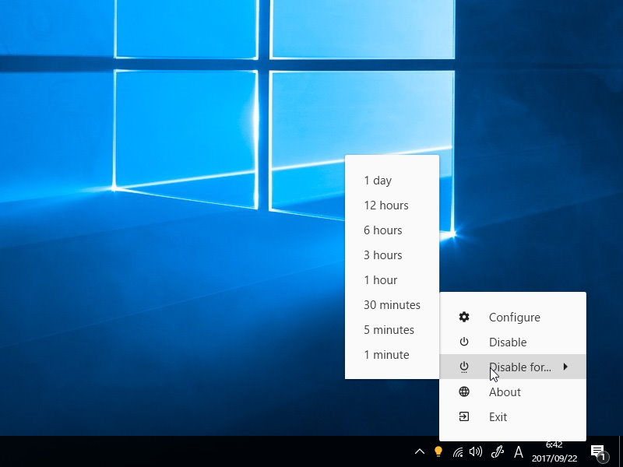Open Configure from the tray menu
This screenshot has width=623, height=467.
pos(512,317)
